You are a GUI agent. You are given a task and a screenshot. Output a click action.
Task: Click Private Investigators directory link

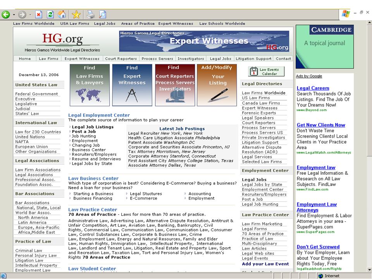263,137
